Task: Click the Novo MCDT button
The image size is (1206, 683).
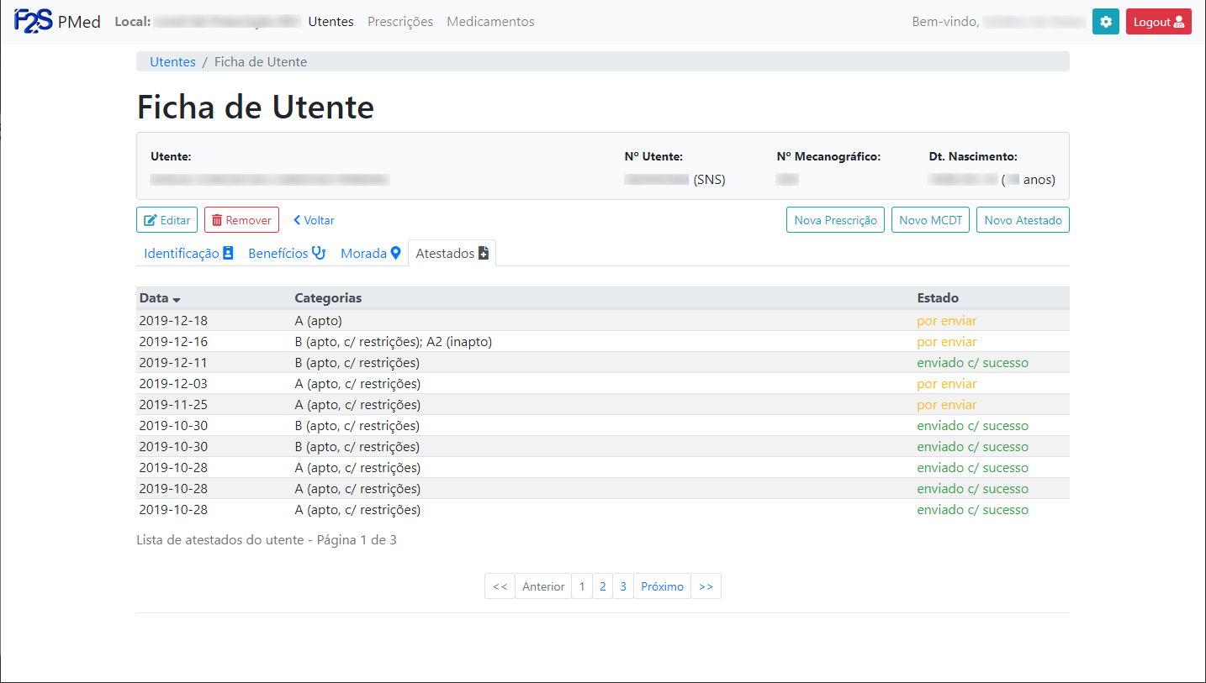Action: pyautogui.click(x=930, y=220)
